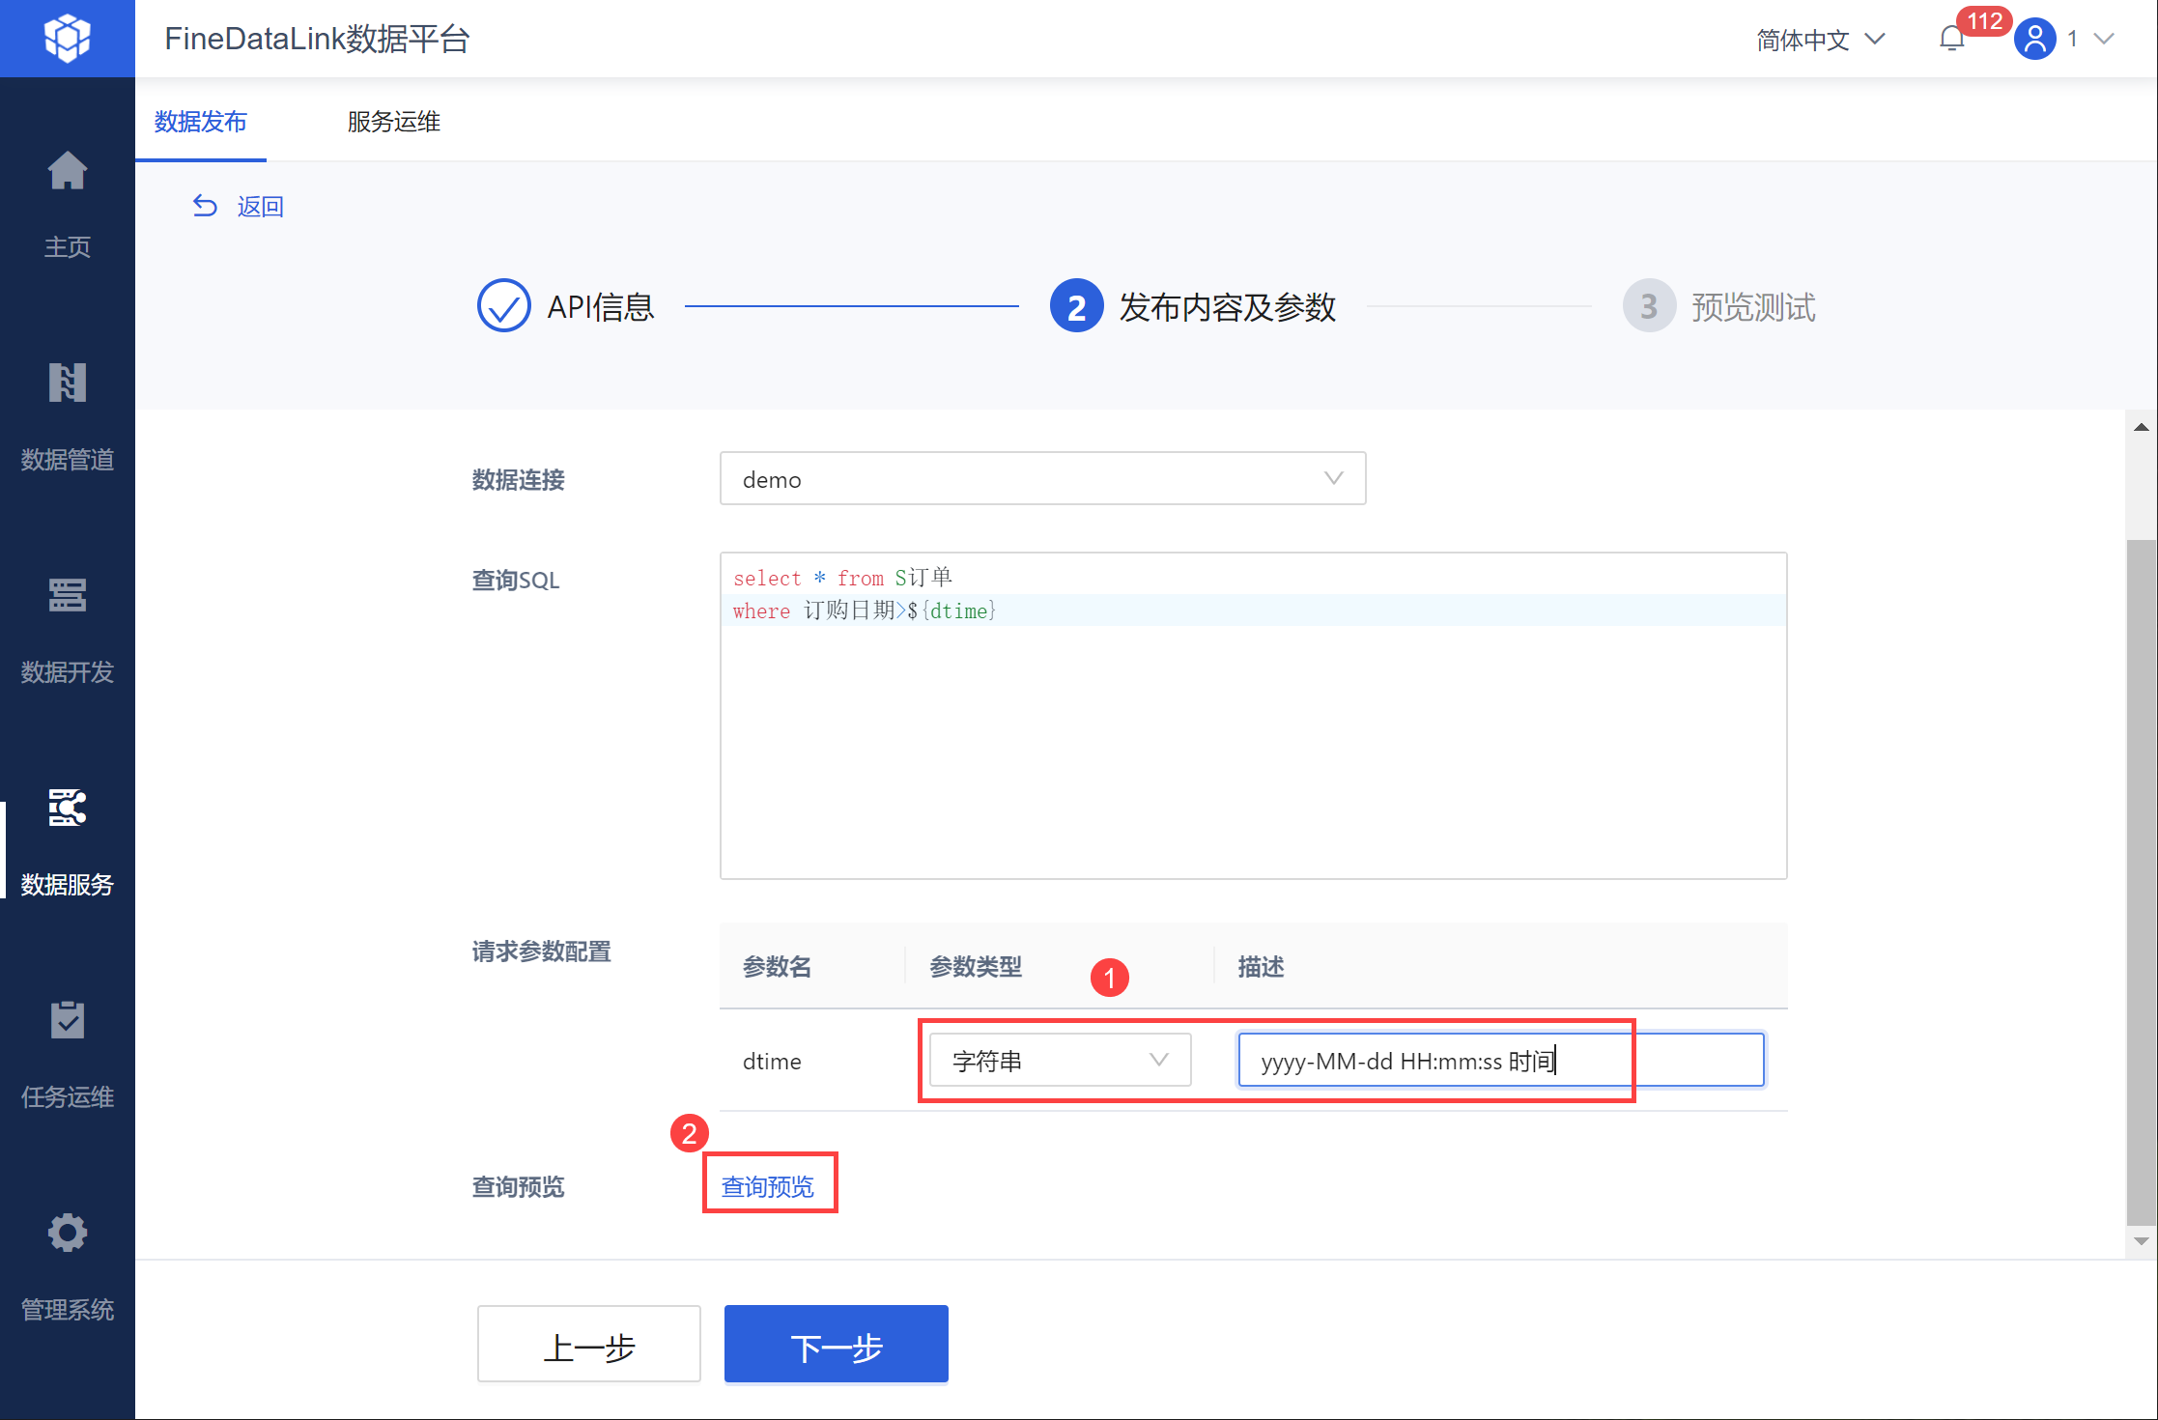The height and width of the screenshot is (1420, 2158).
Task: Open the 主页 home icon
Action: tap(67, 172)
